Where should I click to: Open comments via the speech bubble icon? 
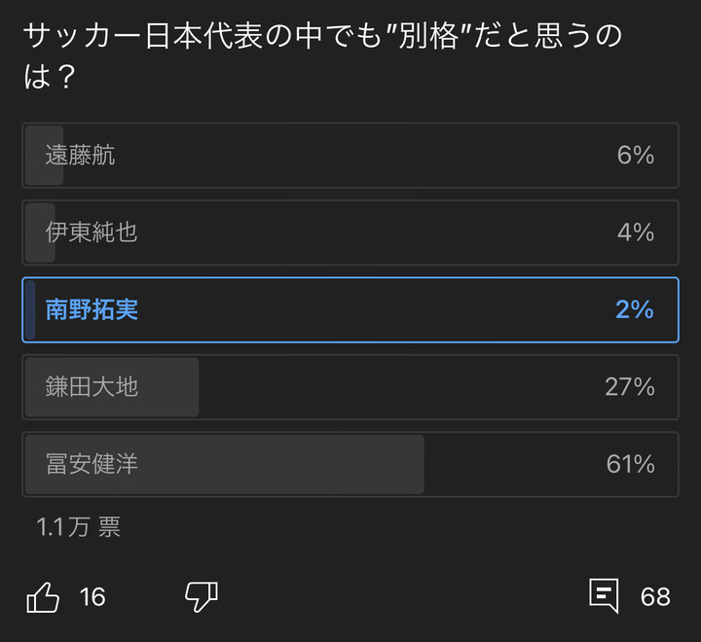[604, 596]
